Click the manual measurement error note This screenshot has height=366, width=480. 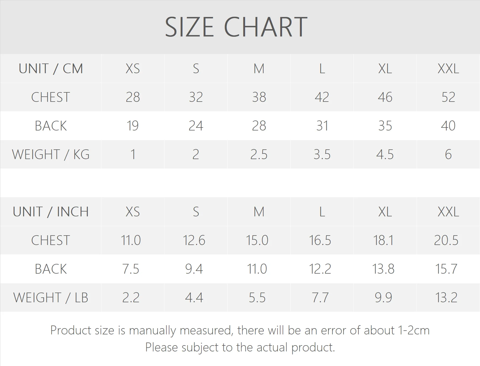pos(240,330)
